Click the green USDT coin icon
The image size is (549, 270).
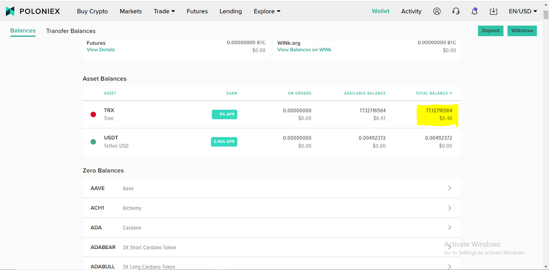point(93,142)
